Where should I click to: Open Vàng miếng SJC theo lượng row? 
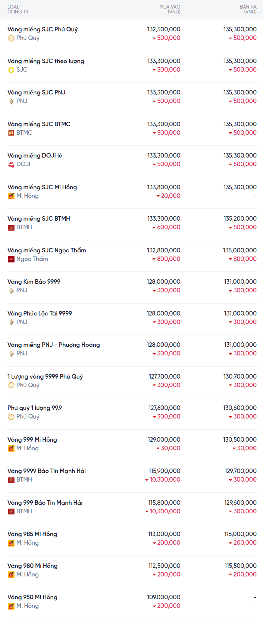tap(131, 66)
